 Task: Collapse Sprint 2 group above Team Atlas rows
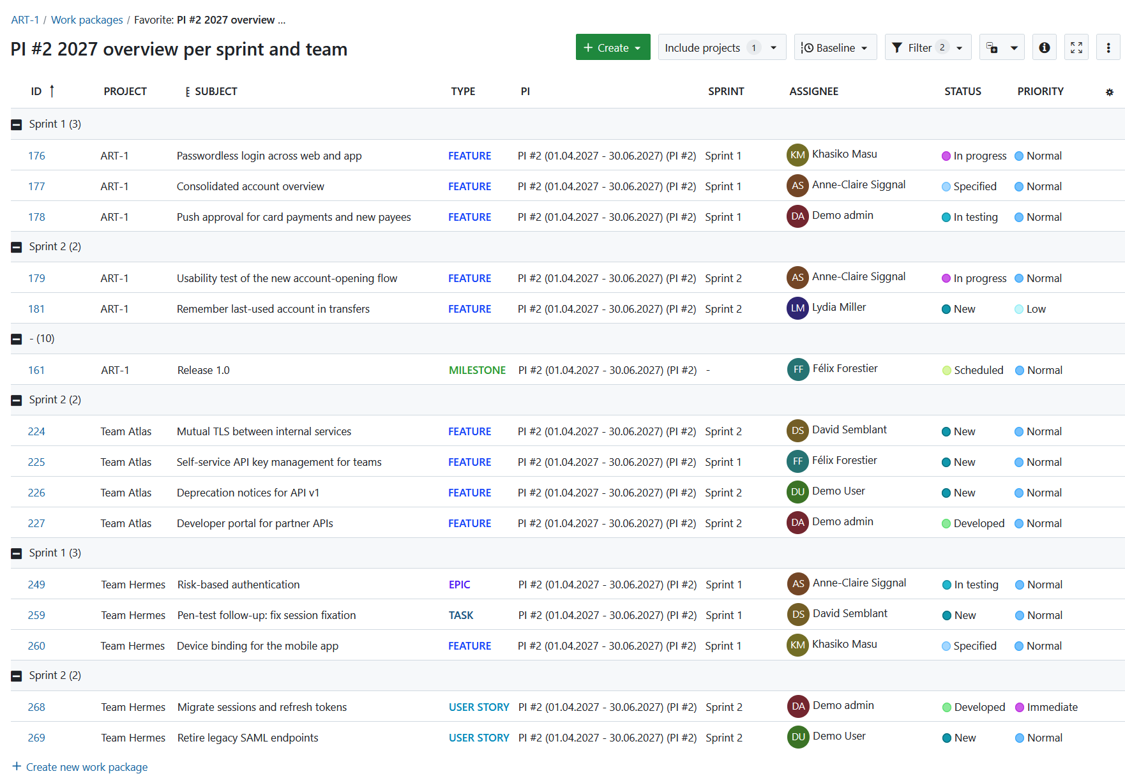coord(17,400)
